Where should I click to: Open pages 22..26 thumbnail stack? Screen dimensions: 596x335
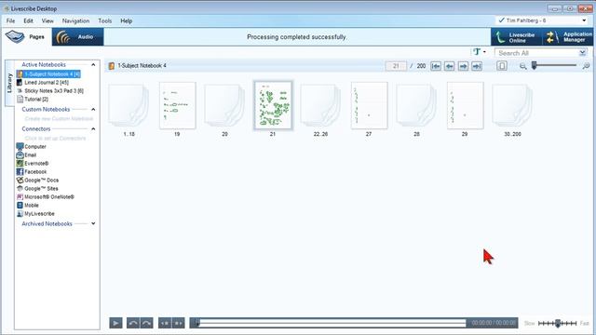coord(320,105)
